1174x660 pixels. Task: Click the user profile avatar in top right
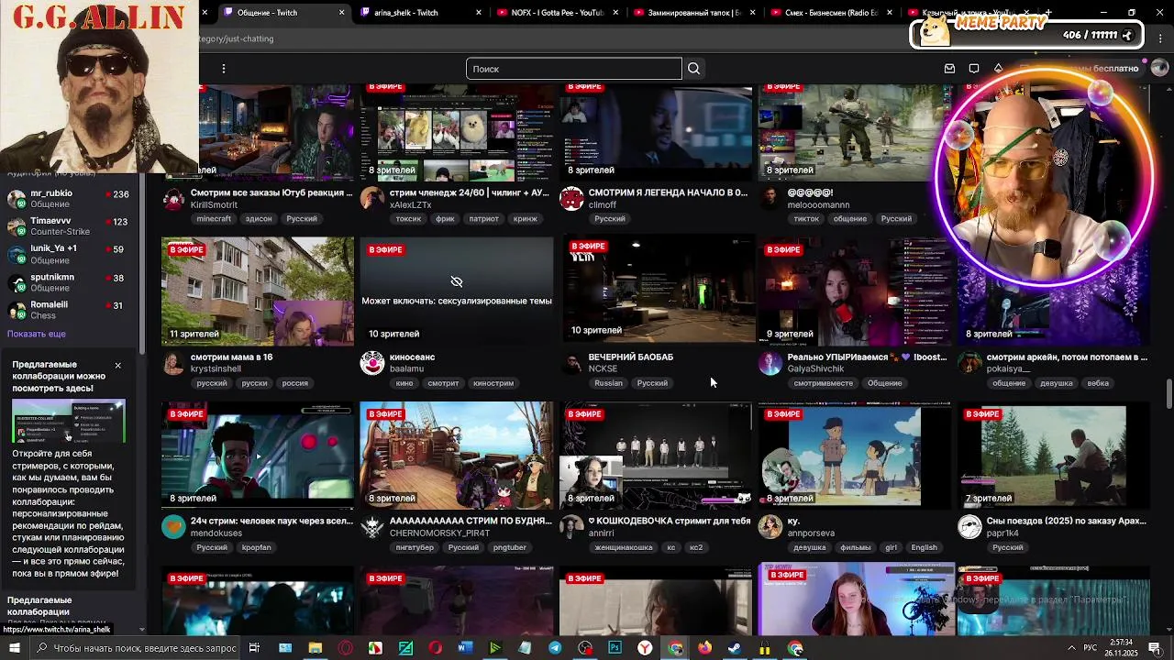(x=1159, y=68)
